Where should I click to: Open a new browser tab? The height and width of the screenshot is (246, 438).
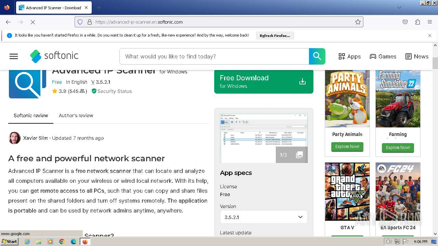99,8
